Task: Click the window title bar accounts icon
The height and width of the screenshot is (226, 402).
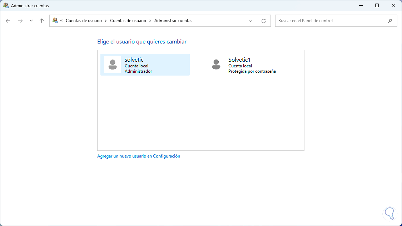Action: [x=6, y=6]
